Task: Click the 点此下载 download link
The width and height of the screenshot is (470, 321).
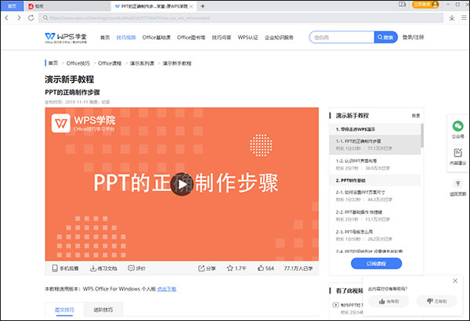Action: click(167, 289)
